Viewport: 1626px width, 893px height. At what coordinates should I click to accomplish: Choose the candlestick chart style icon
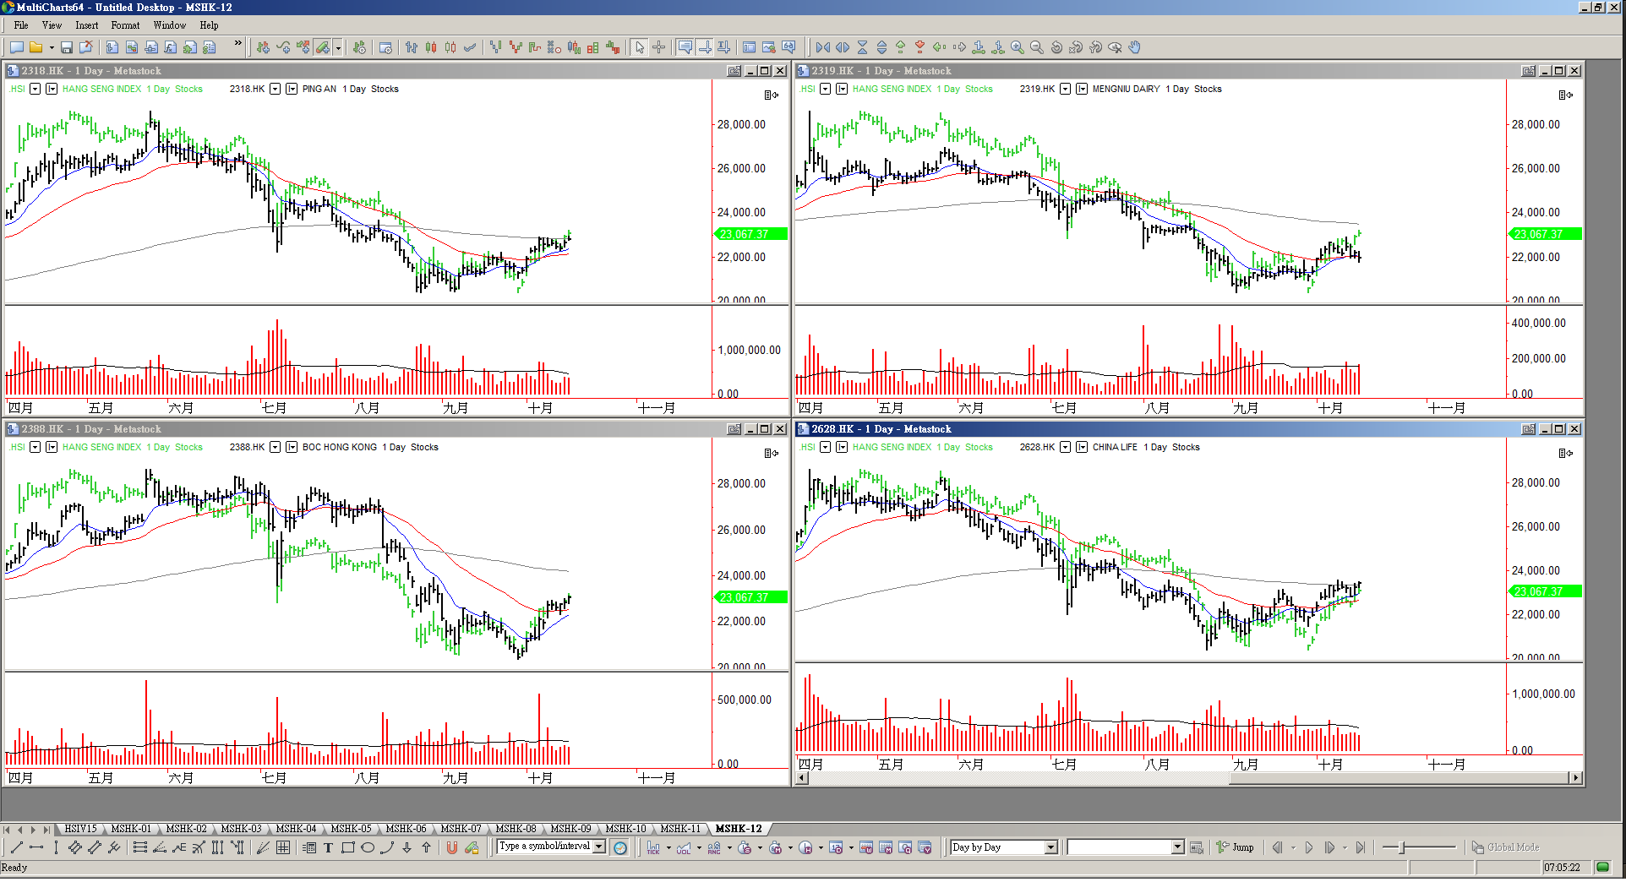point(431,47)
